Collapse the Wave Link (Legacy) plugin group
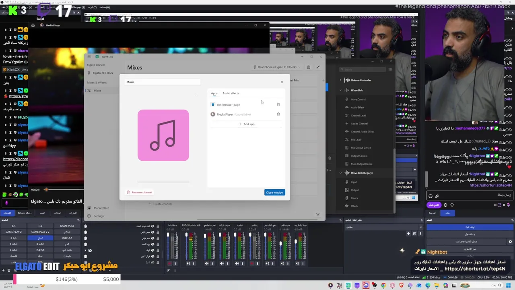The width and height of the screenshot is (515, 290). (340, 173)
